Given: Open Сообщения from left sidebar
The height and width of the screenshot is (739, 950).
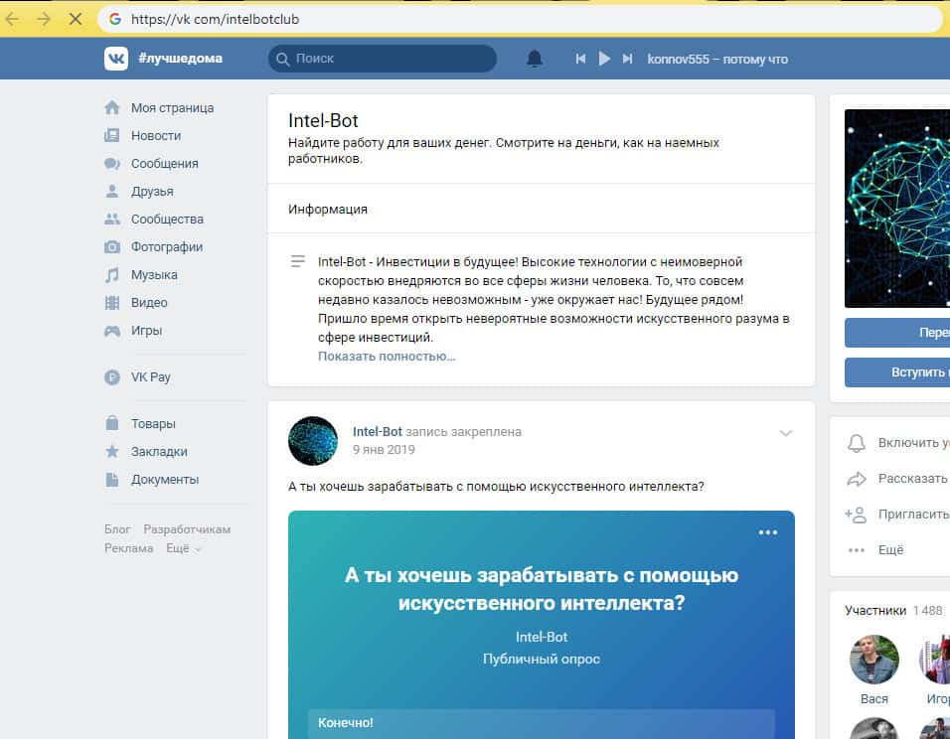Looking at the screenshot, I should click(164, 163).
